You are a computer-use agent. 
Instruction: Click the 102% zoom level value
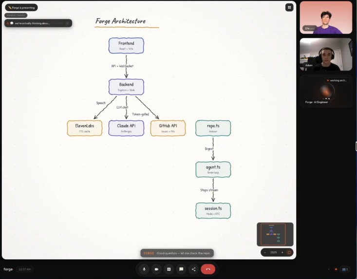(273, 252)
